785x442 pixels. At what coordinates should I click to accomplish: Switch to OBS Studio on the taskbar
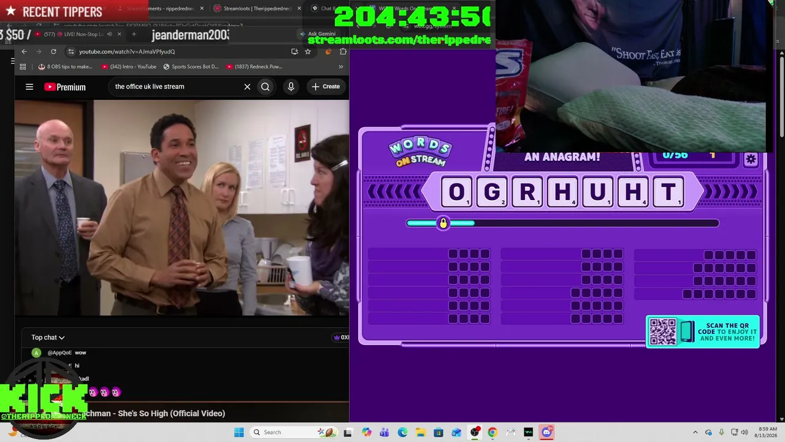pyautogui.click(x=475, y=432)
